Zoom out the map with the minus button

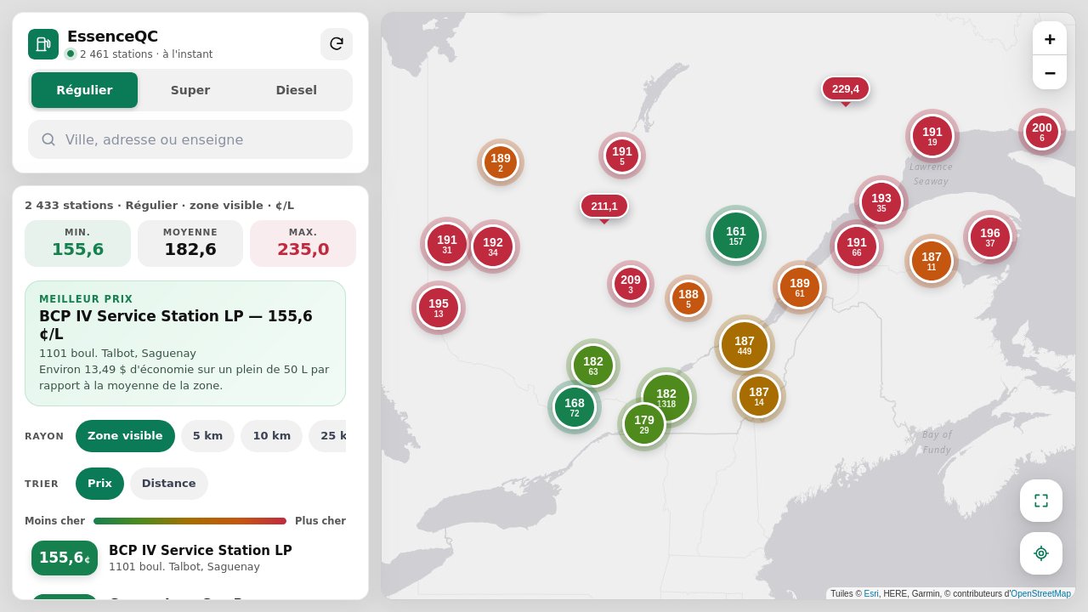(1050, 72)
